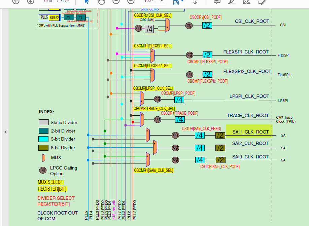Click the CBCMR[LPSPI_PODF] divider label
The image size is (309, 226).
tap(178, 93)
